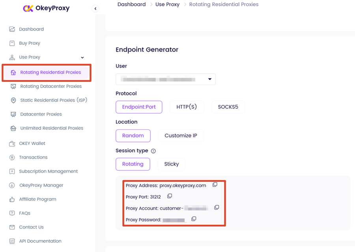Image resolution: width=355 pixels, height=252 pixels.
Task: Copy the Proxy Password value
Action: (194, 219)
